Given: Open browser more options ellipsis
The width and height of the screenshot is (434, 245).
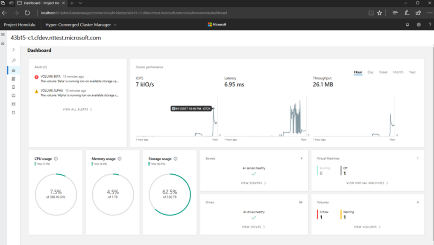Looking at the screenshot, I should (430, 13).
